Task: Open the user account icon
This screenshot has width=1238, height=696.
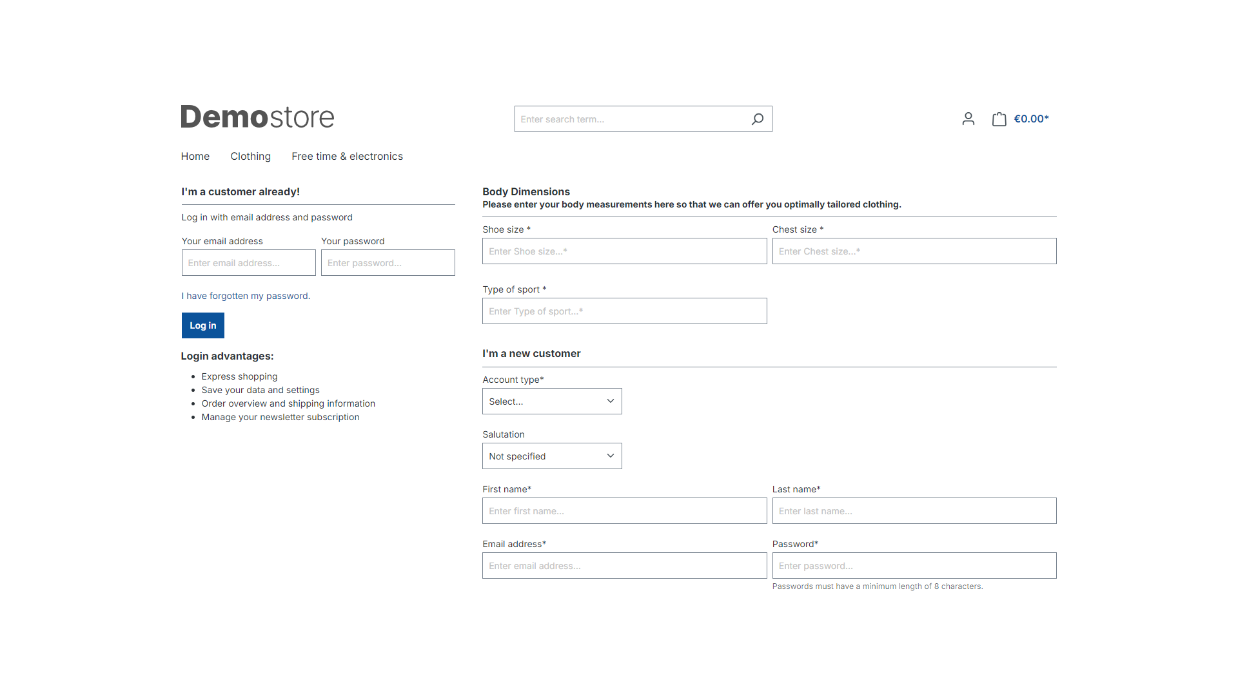Action: coord(968,119)
